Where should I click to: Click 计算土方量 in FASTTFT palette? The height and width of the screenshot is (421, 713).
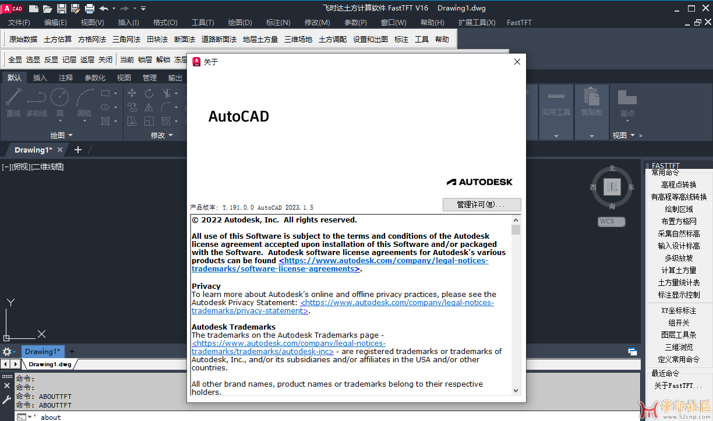(679, 270)
